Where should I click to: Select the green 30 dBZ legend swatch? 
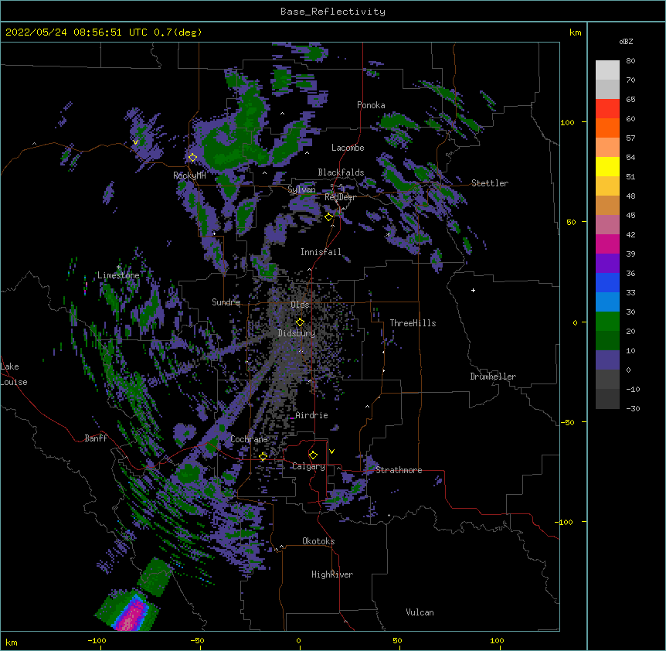pos(607,322)
